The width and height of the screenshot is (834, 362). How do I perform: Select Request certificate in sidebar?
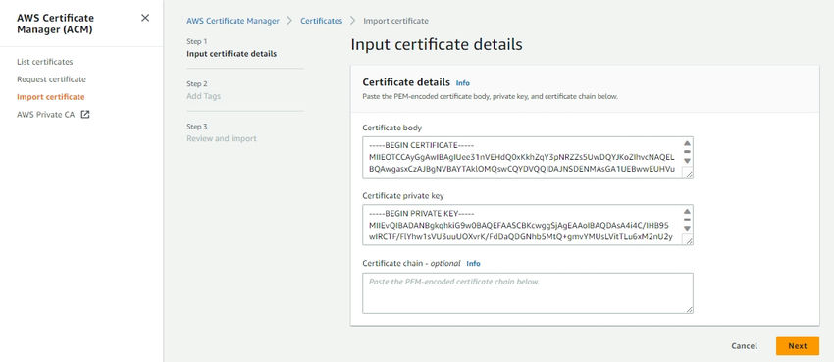click(x=51, y=79)
